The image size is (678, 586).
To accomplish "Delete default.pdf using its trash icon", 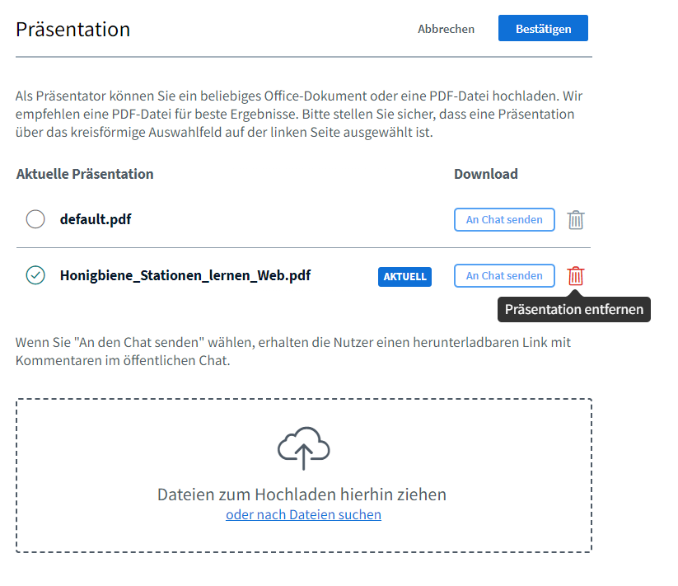I will pyautogui.click(x=576, y=220).
